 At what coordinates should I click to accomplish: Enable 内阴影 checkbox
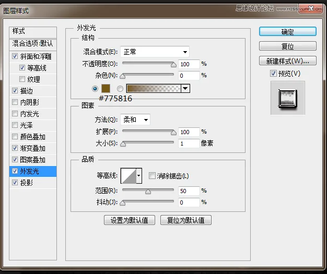15,102
